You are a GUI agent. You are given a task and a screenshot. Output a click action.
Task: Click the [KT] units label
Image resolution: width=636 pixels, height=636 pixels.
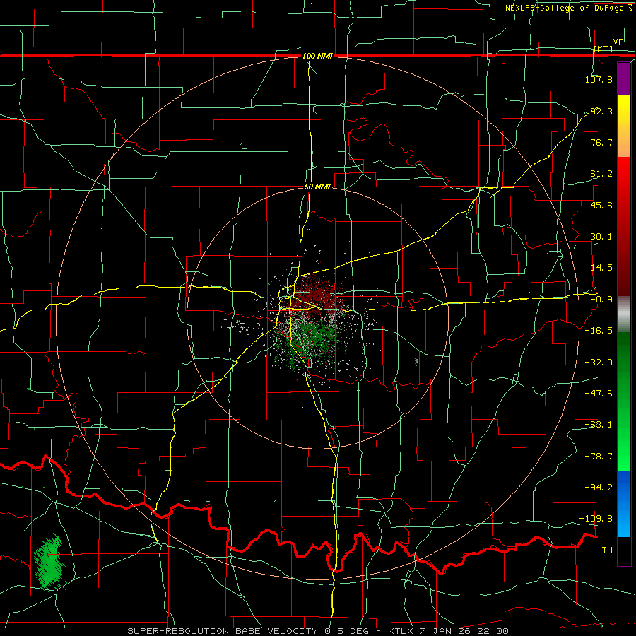pyautogui.click(x=603, y=49)
